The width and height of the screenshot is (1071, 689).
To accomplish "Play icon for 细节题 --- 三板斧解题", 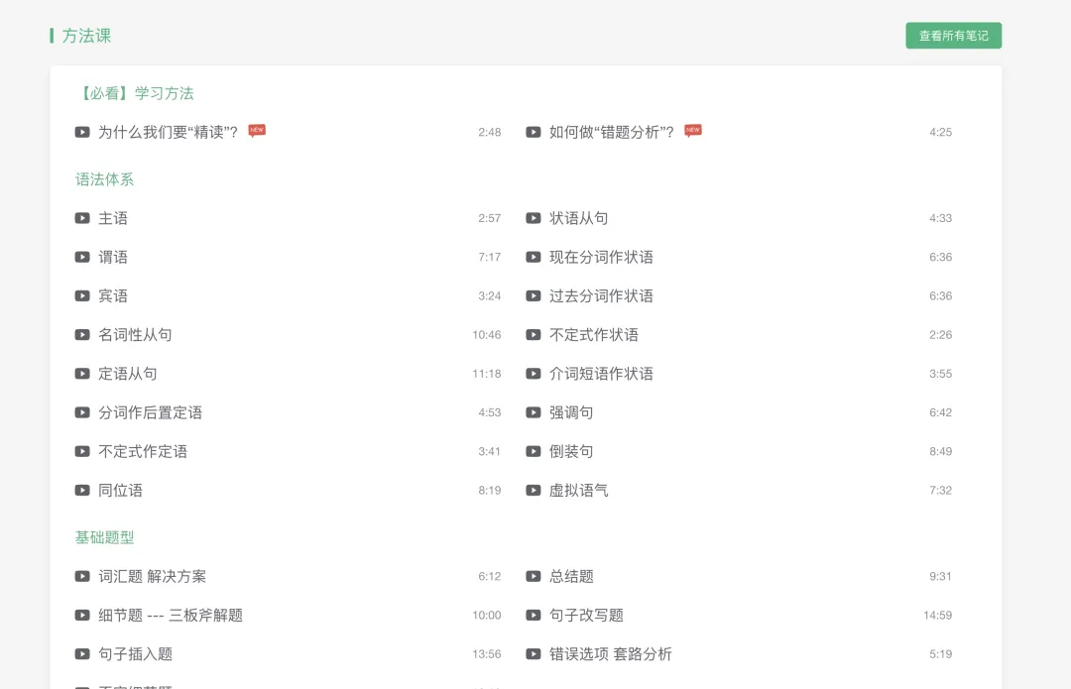I will click(x=82, y=616).
